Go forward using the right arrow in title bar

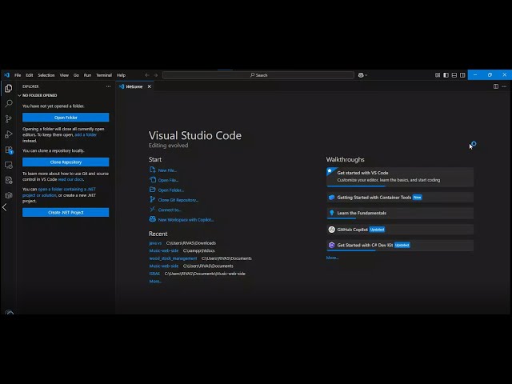[156, 75]
